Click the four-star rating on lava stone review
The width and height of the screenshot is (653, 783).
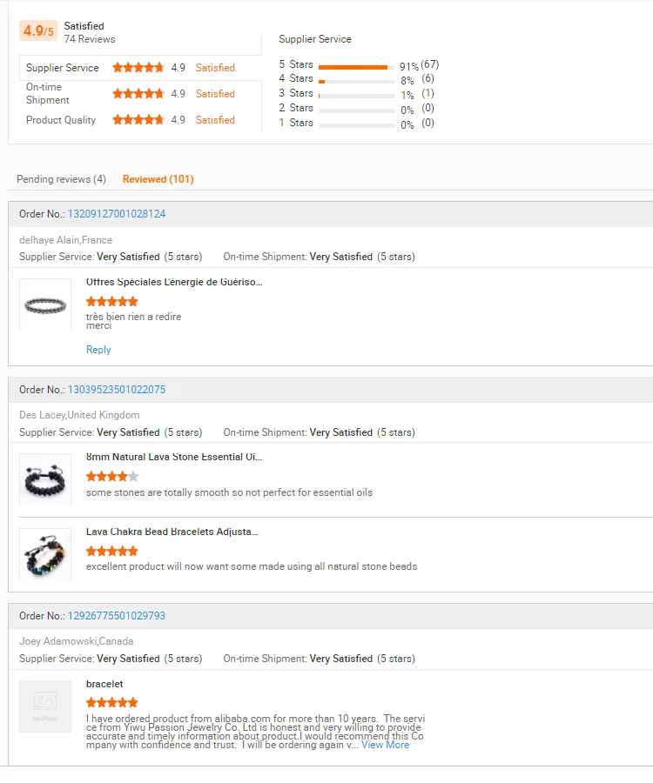pyautogui.click(x=112, y=477)
